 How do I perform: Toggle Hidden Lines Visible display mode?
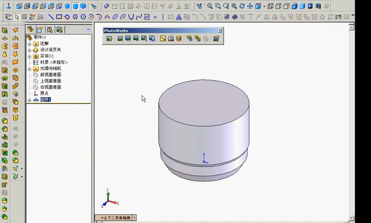[279, 6]
